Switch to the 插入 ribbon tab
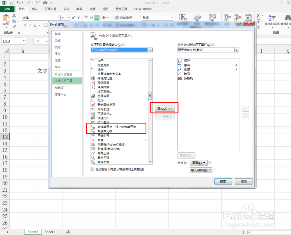The image size is (291, 235). [x=34, y=9]
